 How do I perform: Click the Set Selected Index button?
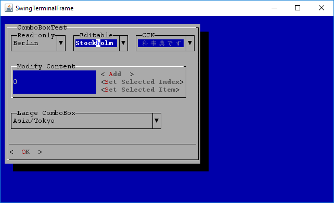click(142, 82)
